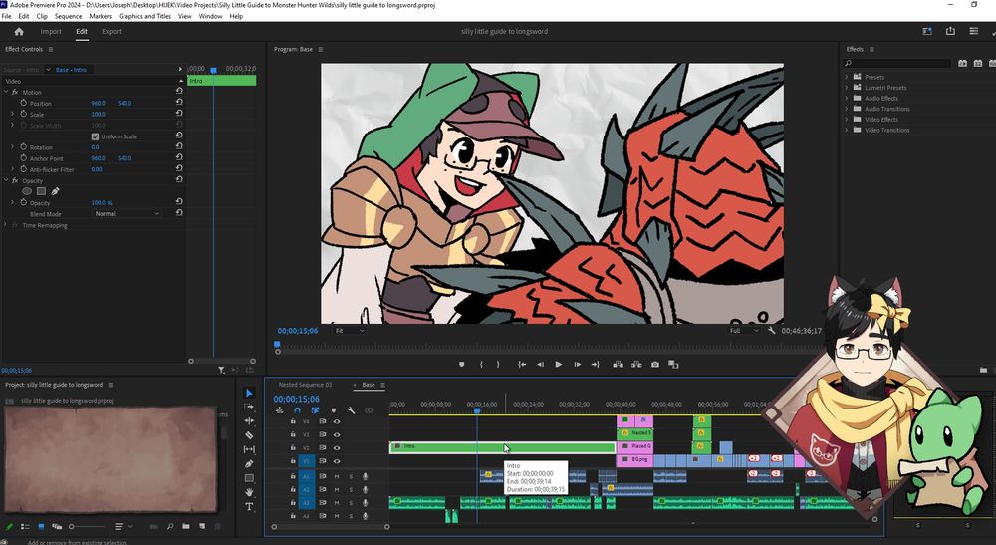The height and width of the screenshot is (545, 996).
Task: Adjust Project panel thumbnail zoom slider
Action: [x=87, y=527]
